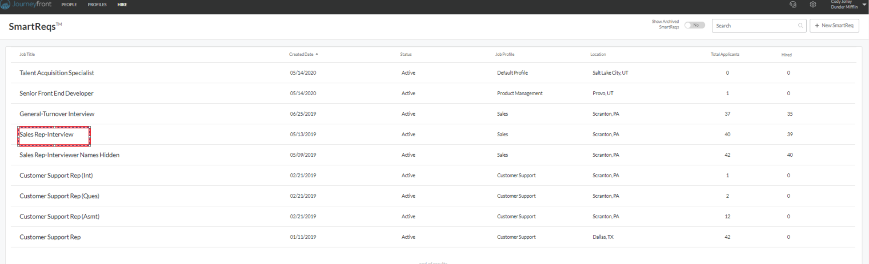Screen dimensions: 869x264
Task: Click the New SmartReq button
Action: [834, 26]
